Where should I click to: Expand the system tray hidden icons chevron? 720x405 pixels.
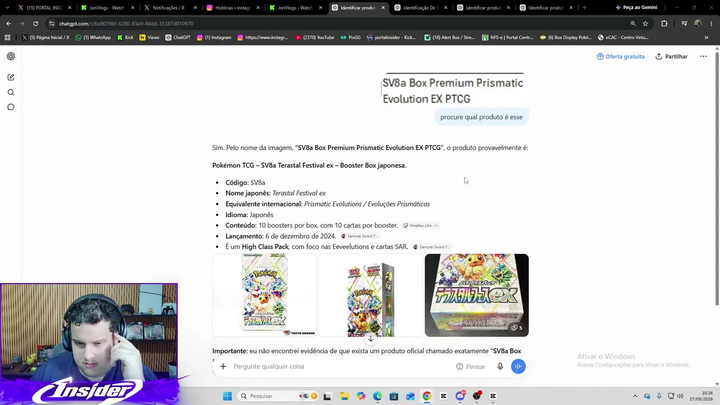tap(635, 396)
